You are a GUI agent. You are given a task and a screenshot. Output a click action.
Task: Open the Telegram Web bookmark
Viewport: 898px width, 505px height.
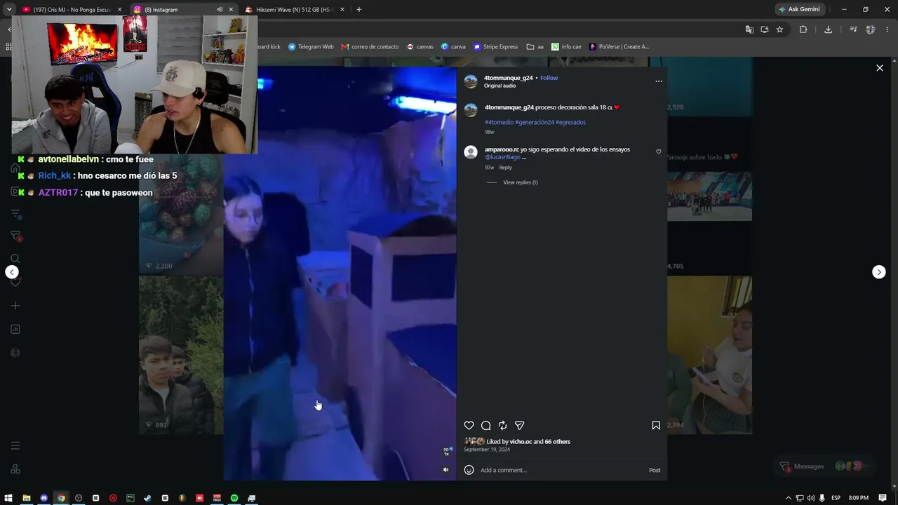pos(311,47)
